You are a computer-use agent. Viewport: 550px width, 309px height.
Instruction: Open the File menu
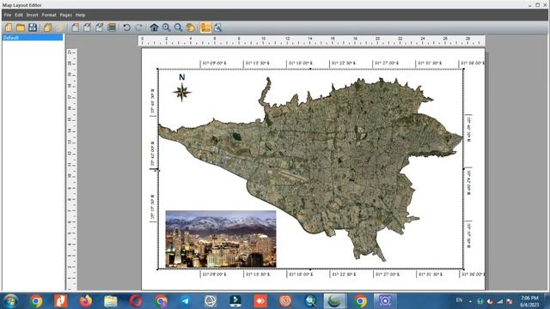click(x=8, y=15)
